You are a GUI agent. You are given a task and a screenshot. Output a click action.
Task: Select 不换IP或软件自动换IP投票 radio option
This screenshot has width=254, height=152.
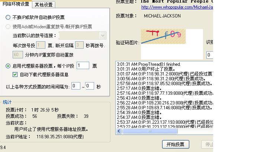coord(8,17)
